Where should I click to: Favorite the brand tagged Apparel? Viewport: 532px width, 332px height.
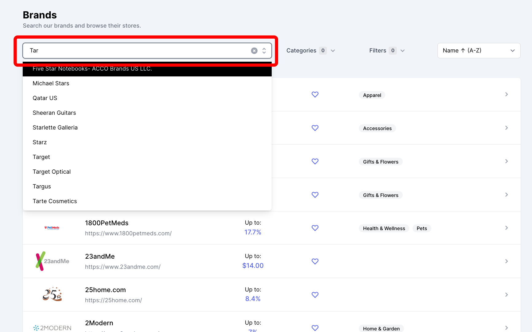coord(315,95)
